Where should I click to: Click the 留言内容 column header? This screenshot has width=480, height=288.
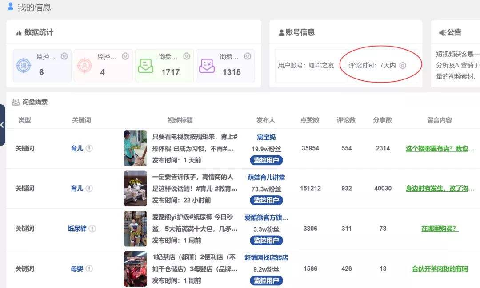pos(440,120)
